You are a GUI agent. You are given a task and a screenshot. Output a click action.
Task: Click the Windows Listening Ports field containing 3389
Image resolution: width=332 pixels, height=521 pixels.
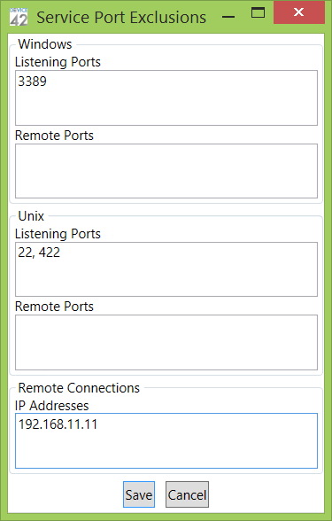coord(166,97)
